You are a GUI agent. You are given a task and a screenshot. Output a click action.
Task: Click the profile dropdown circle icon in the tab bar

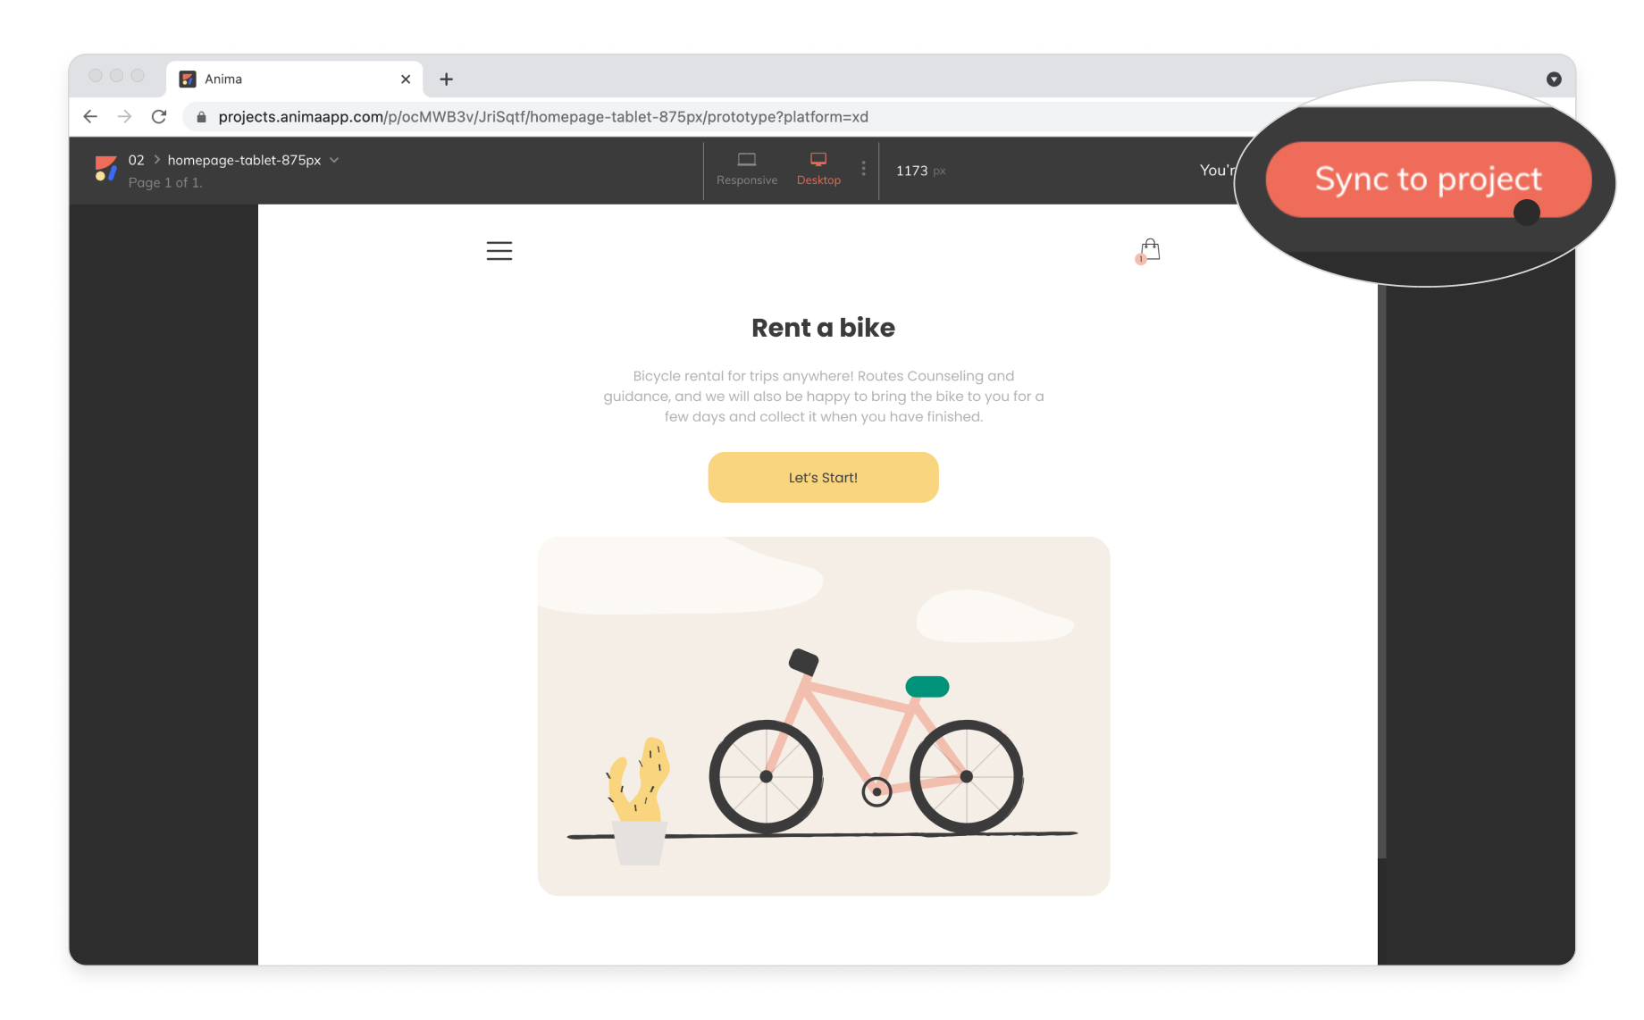[x=1554, y=79]
